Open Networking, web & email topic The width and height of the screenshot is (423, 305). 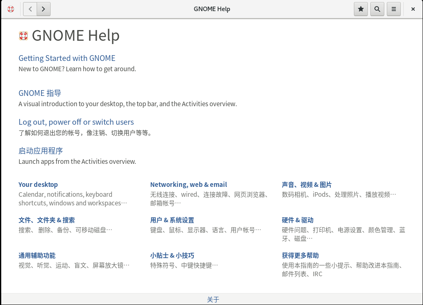188,184
